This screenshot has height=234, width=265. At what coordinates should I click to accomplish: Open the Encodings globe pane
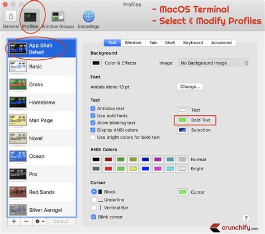(88, 20)
